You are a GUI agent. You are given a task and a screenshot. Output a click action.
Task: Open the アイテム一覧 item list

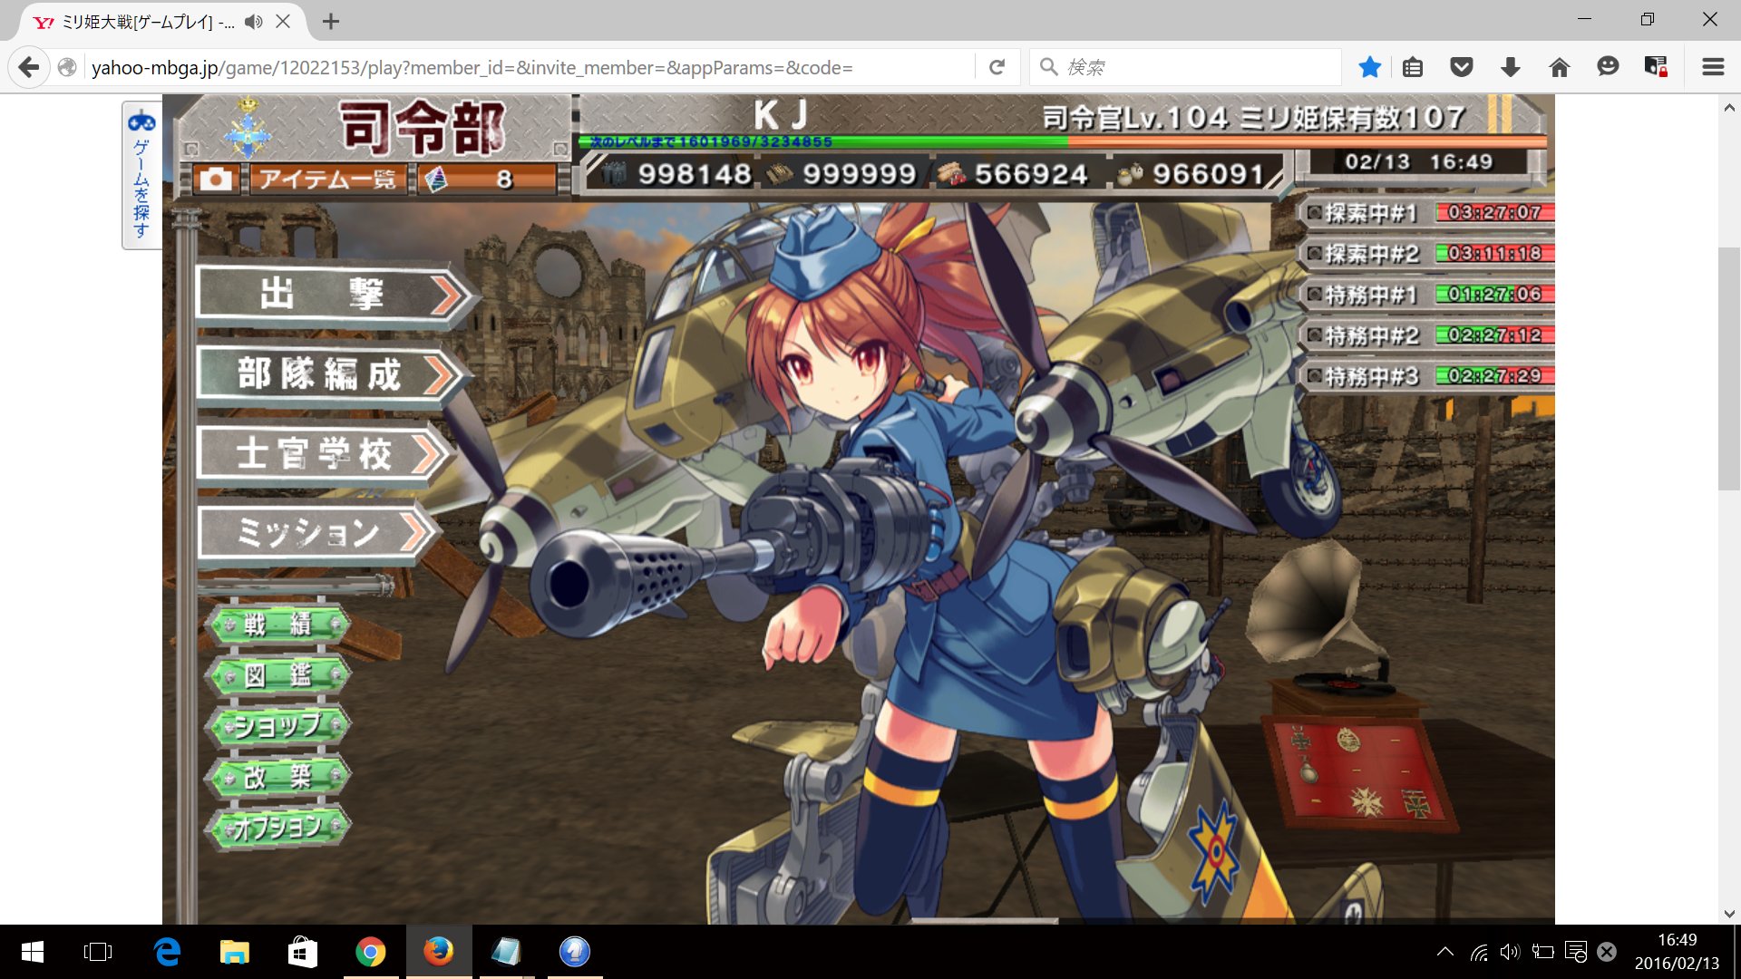pos(328,179)
